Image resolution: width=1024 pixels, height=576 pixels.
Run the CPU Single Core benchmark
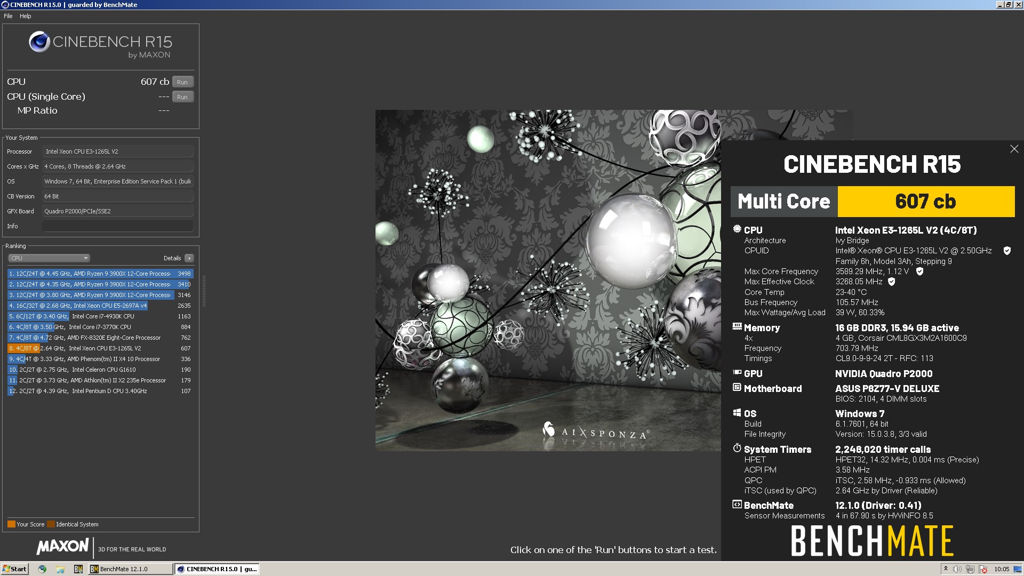click(x=182, y=97)
